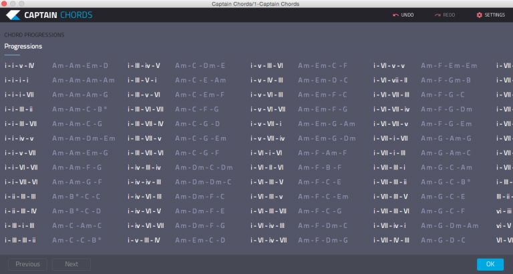Choose progression i - VI - i - VI
513x274 pixels.
pos(267,153)
